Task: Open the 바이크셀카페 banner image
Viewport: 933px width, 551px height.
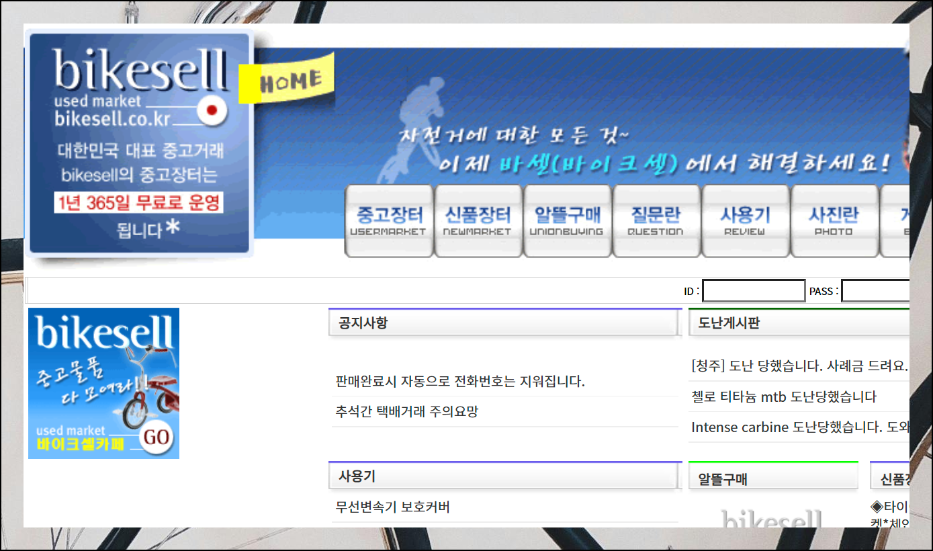Action: [103, 383]
